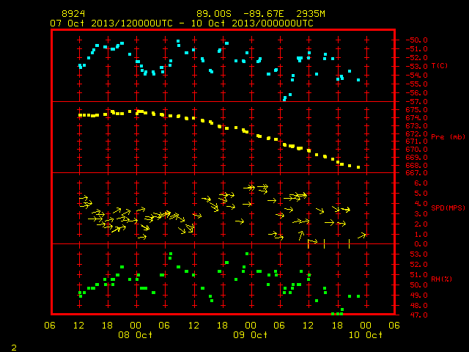Click the -50.0 temperature tick label
Screen dimensions: 469x352
point(417,40)
